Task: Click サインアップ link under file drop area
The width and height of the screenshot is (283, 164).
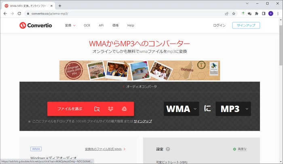Action: pyautogui.click(x=143, y=121)
